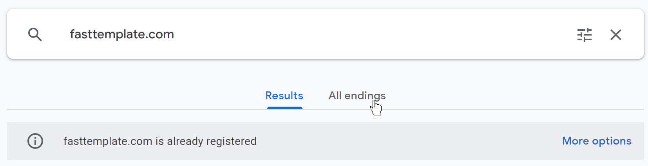
Task: Open the search filters tune icon
Action: coord(584,35)
